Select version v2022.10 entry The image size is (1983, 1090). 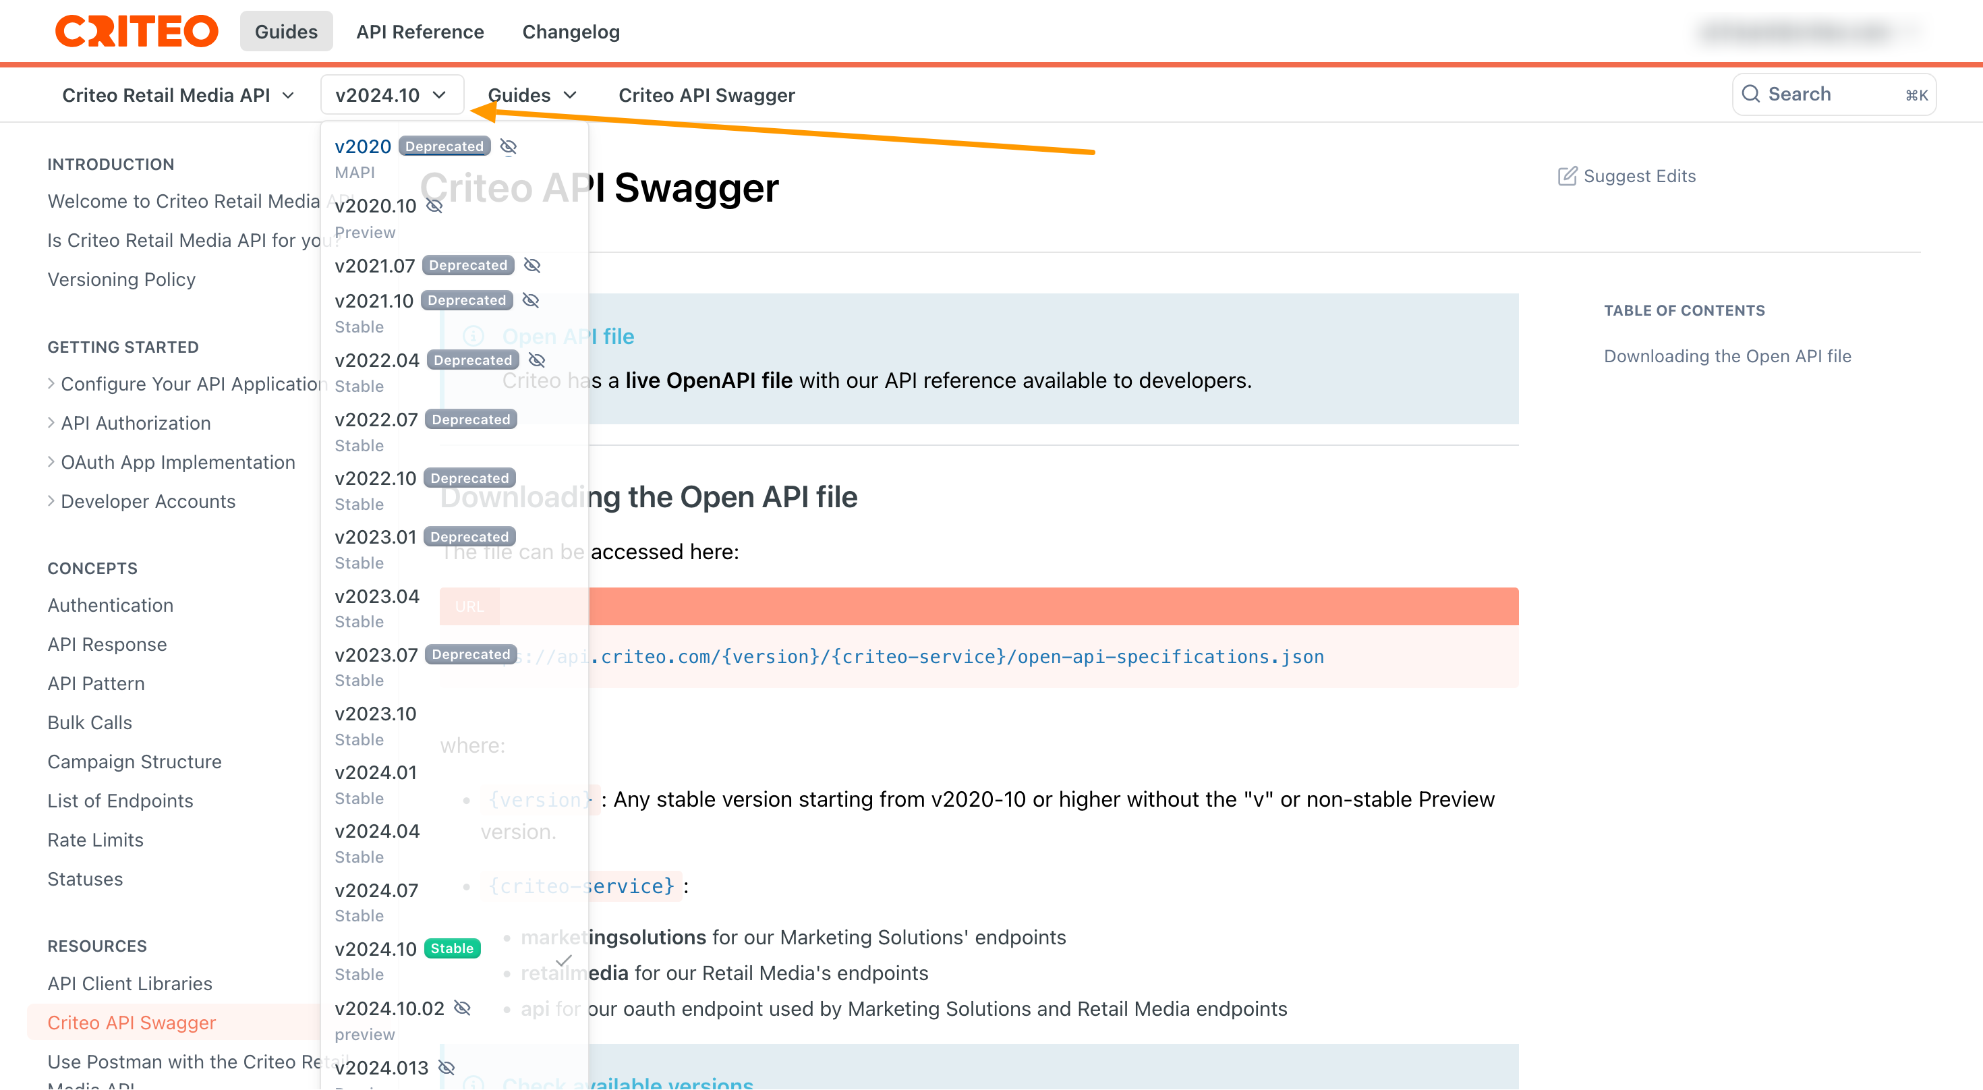454,490
